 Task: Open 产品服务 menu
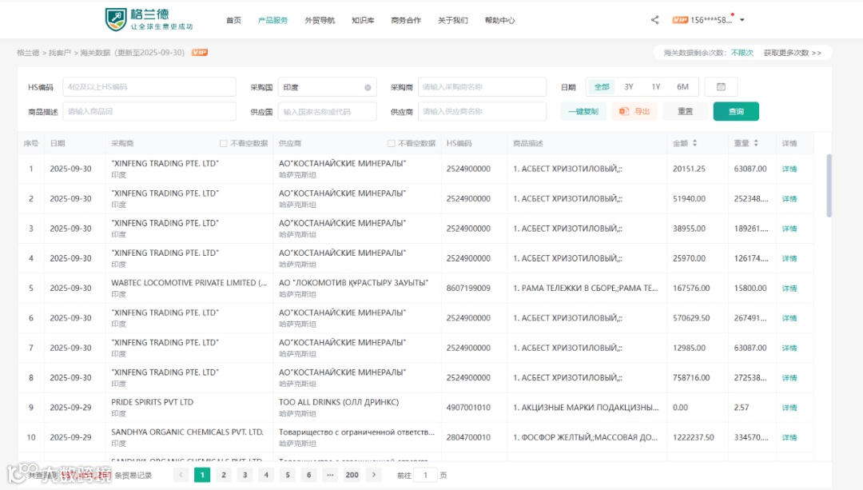point(273,20)
